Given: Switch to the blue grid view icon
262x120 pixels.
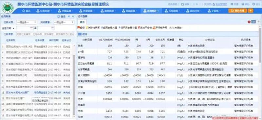Looking at the screenshot, I should click(x=253, y=22).
